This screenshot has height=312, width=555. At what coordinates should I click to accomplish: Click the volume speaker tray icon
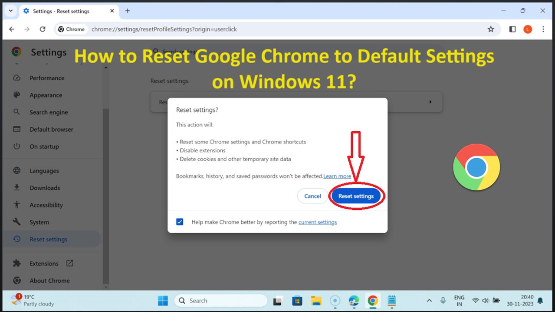[x=486, y=301]
